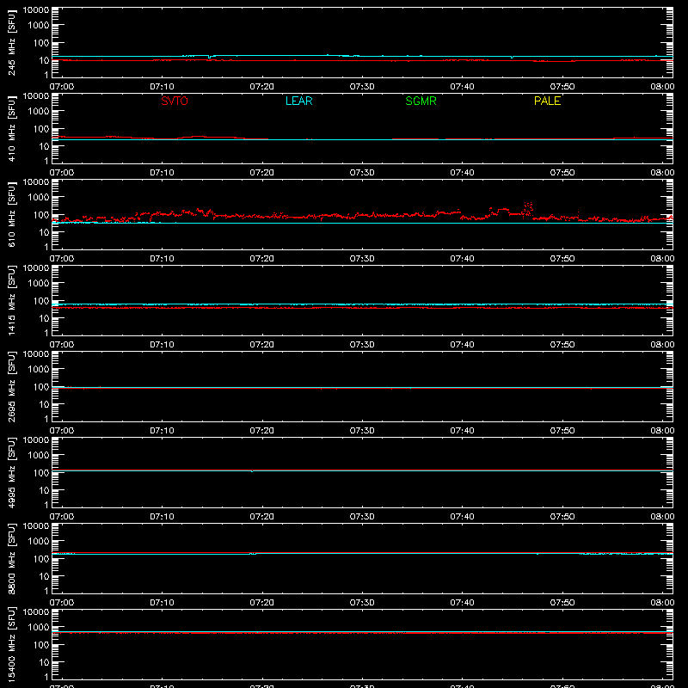The height and width of the screenshot is (688, 688).
Task: Click the 1000 tick label of the 15400 MHz panel
Action: (x=39, y=628)
